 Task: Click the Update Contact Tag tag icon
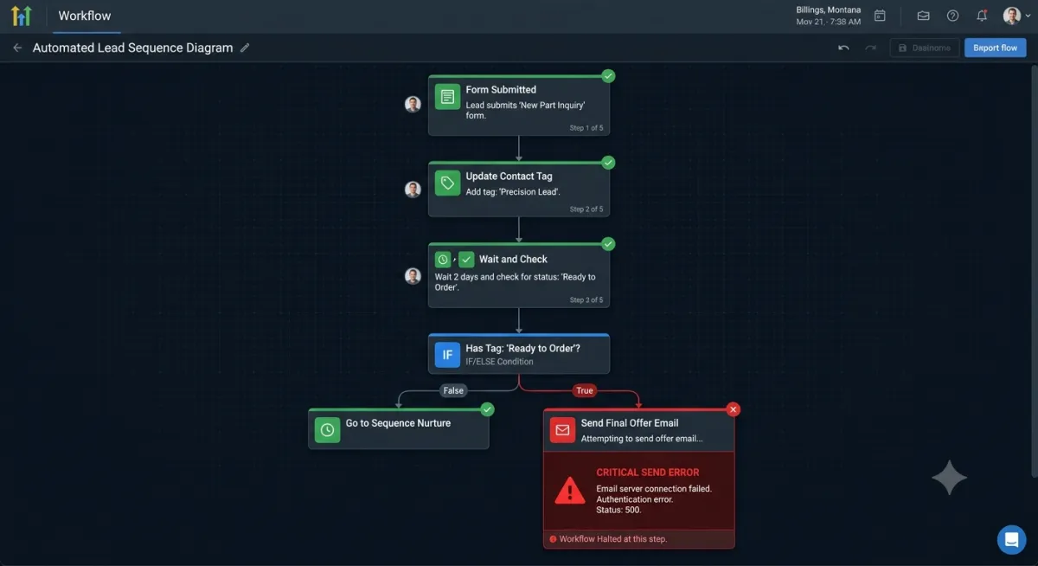pyautogui.click(x=447, y=183)
